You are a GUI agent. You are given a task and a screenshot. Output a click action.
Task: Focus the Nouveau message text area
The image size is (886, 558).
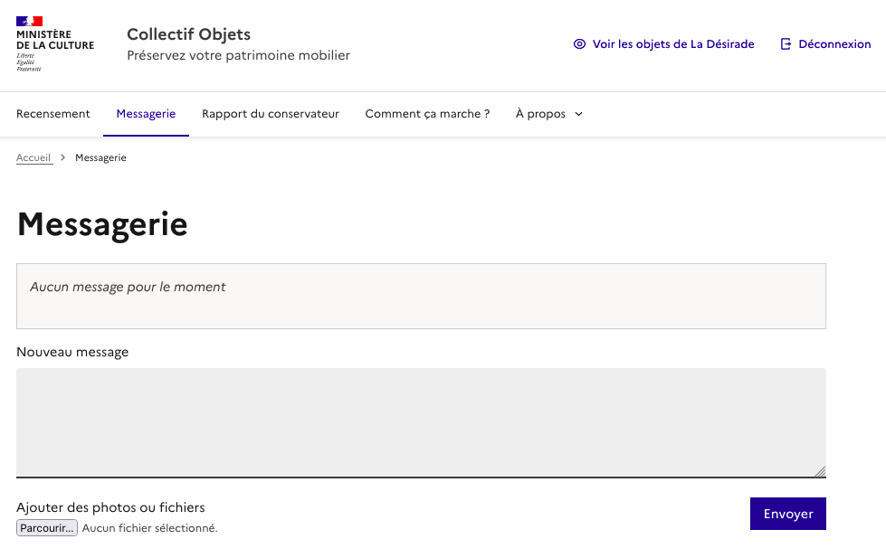click(x=421, y=422)
